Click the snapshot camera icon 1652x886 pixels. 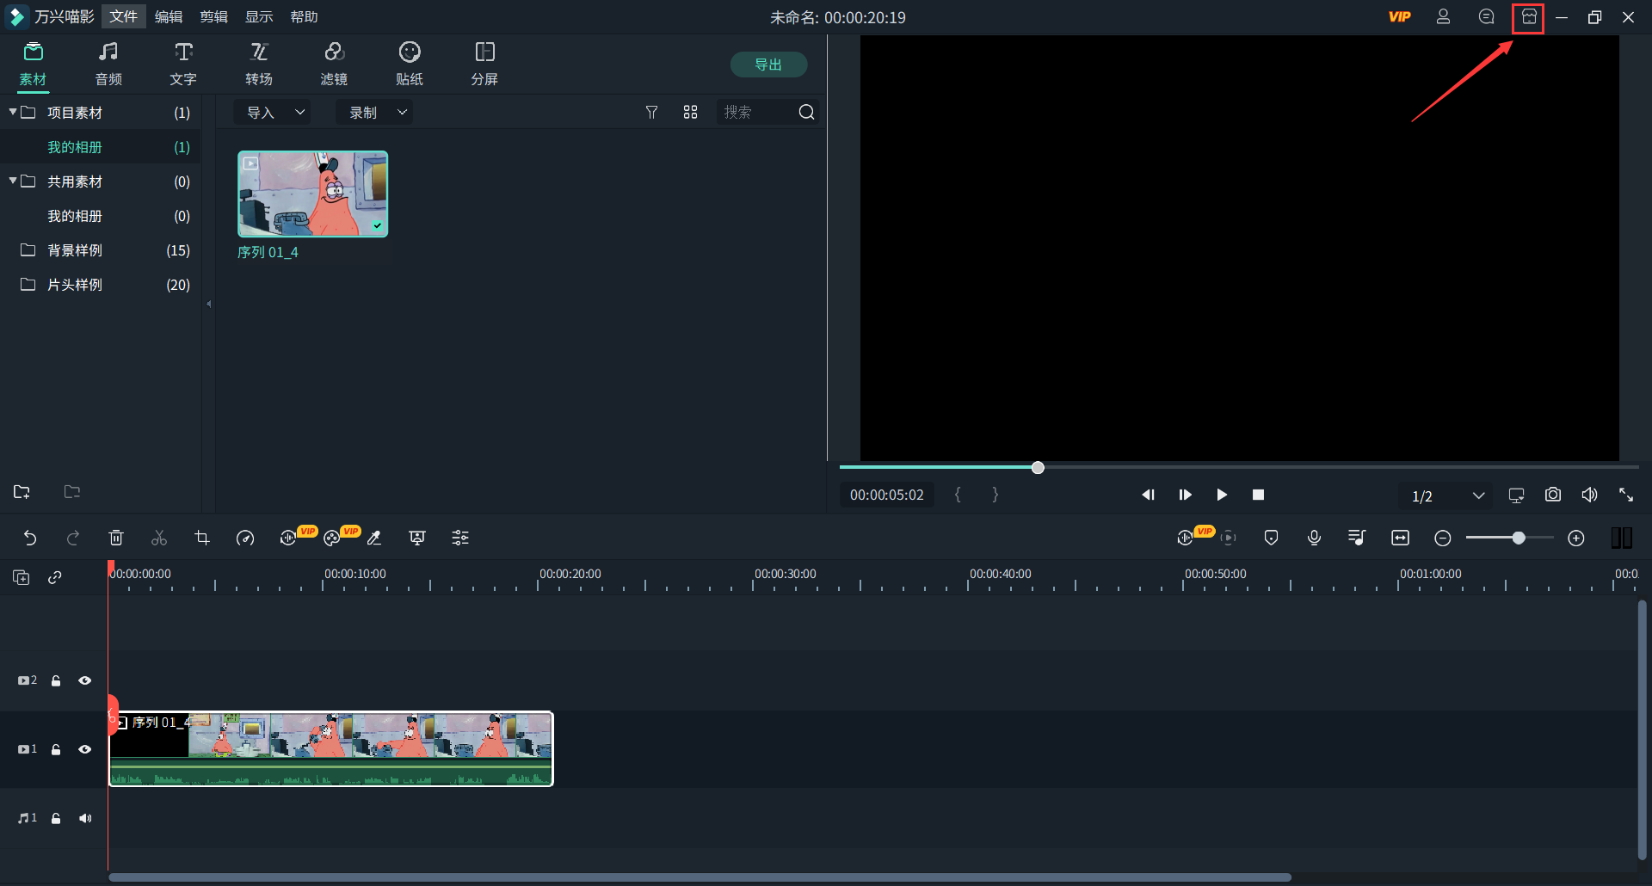pos(1552,495)
